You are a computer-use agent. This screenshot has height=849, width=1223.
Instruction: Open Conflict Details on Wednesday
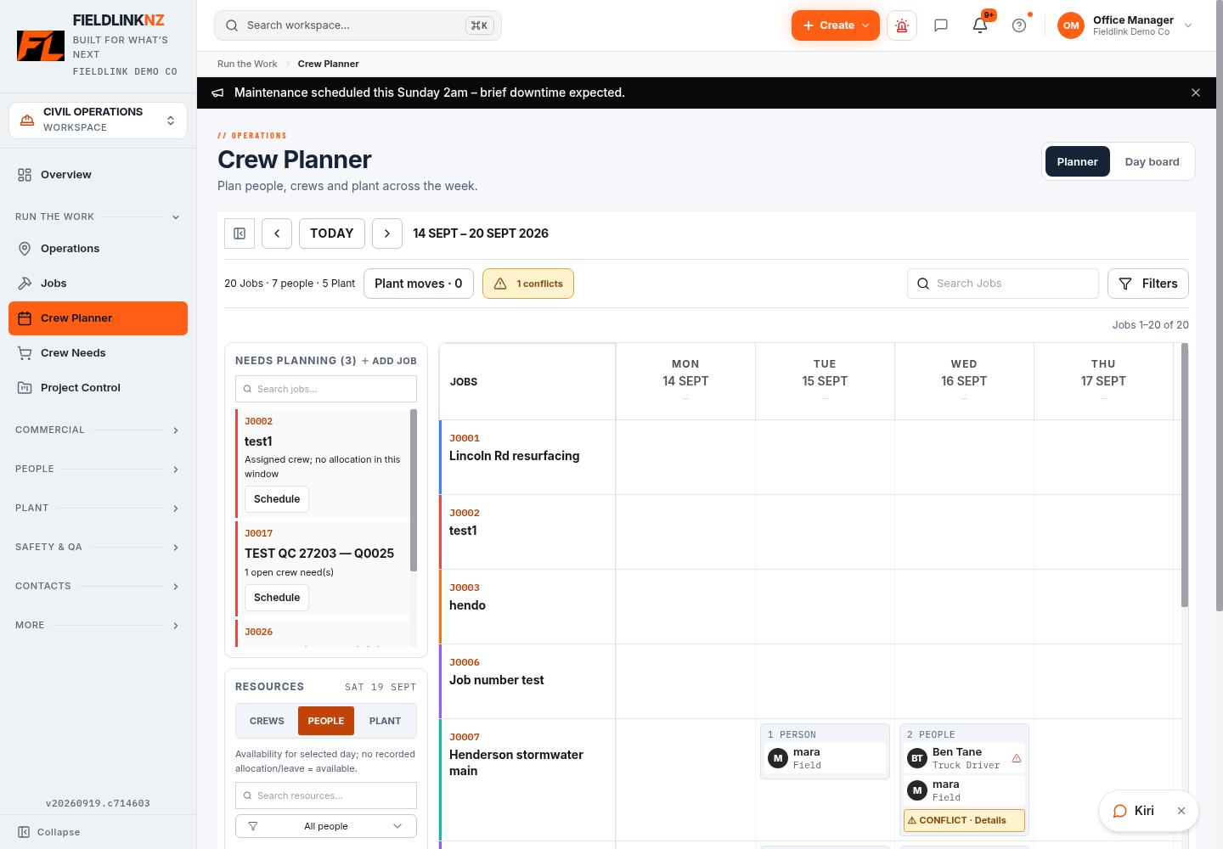click(x=964, y=820)
